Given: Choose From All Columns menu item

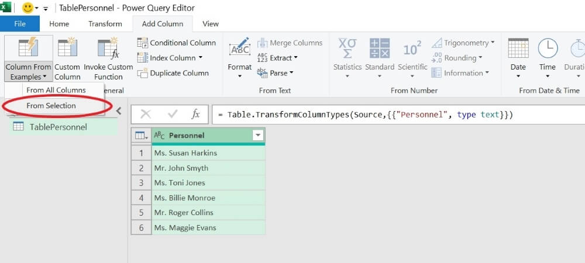Looking at the screenshot, I should click(x=56, y=90).
